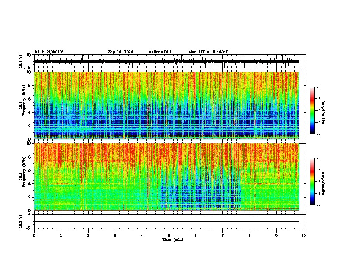Click the "ch.1(V)" waveform axis label
Viewport: 342px width, 264px height.
click(x=21, y=61)
